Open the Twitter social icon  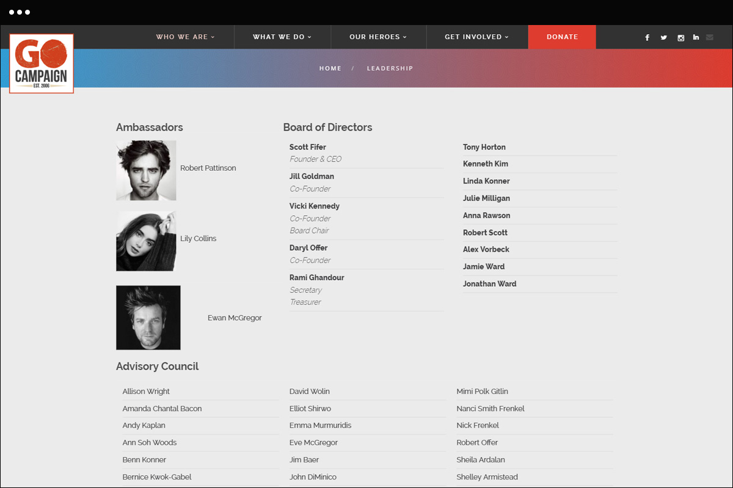[x=664, y=38]
